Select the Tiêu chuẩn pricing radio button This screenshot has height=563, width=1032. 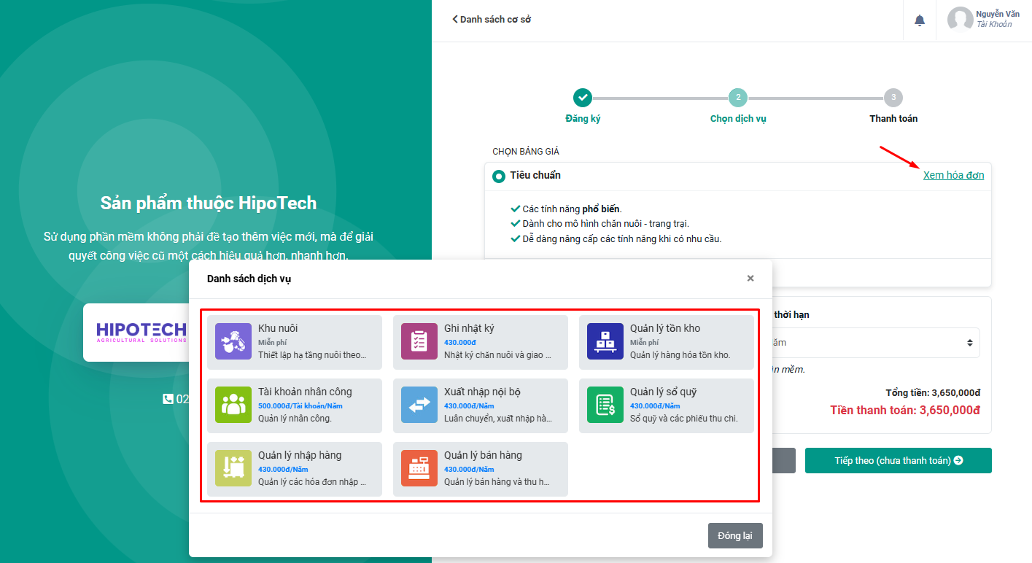[x=499, y=176]
